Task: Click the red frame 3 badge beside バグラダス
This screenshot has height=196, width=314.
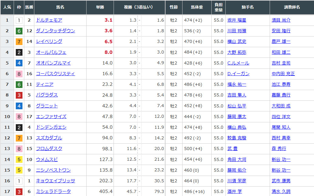Action: [19, 95]
